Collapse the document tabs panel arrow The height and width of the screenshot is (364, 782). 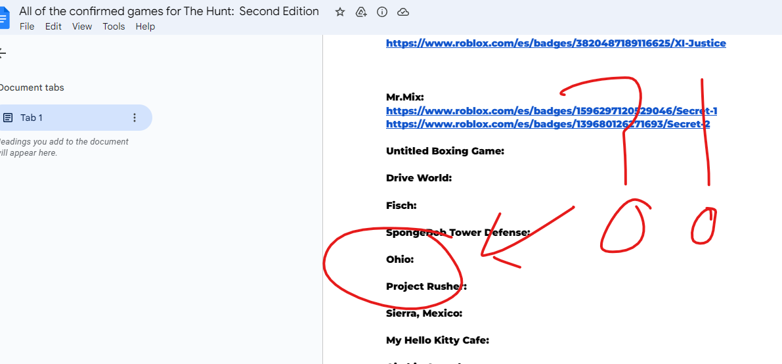(3, 53)
